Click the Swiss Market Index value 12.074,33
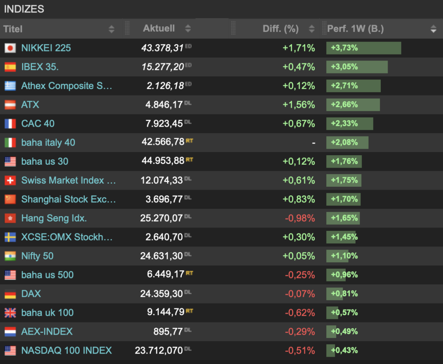Viewport: 443px width, 364px height. [162, 180]
